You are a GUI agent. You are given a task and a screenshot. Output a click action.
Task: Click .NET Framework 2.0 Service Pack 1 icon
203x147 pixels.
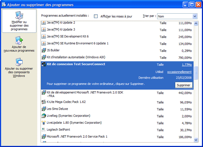(44, 137)
